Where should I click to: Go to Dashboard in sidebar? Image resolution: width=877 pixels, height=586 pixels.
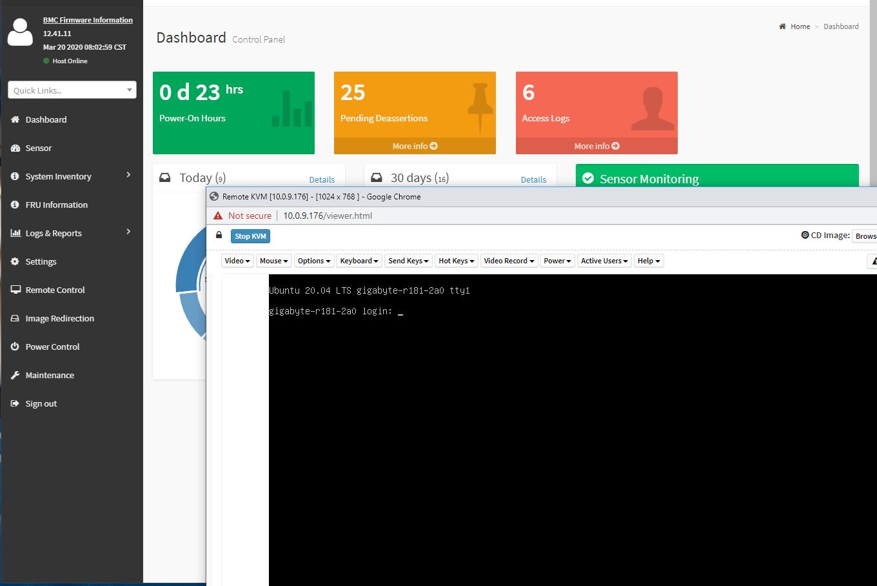[46, 119]
